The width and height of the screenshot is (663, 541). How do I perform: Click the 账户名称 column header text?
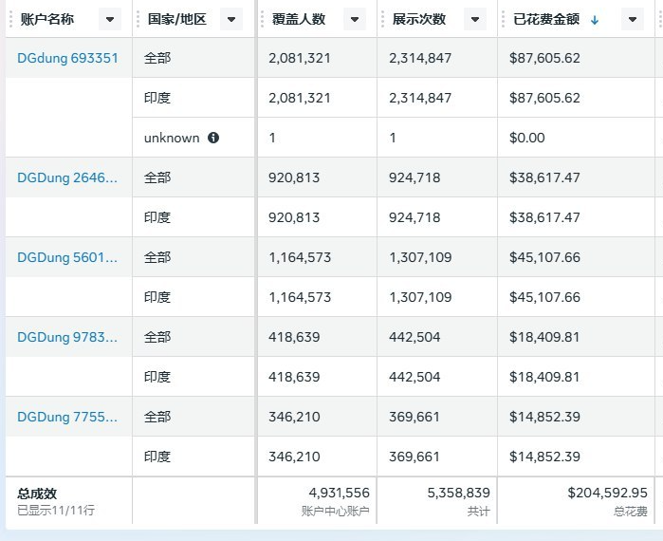(46, 19)
